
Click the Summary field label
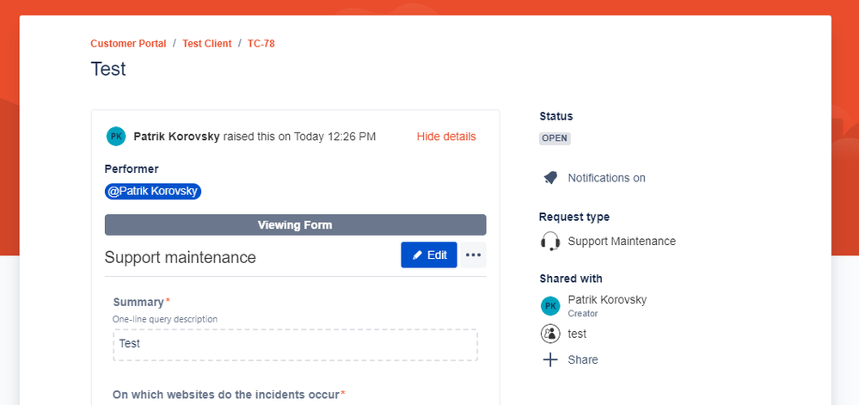pos(138,302)
